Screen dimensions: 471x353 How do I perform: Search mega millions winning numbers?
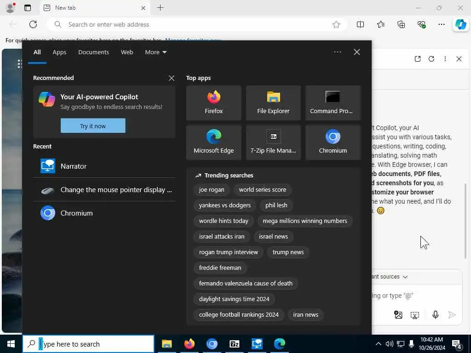click(x=305, y=221)
